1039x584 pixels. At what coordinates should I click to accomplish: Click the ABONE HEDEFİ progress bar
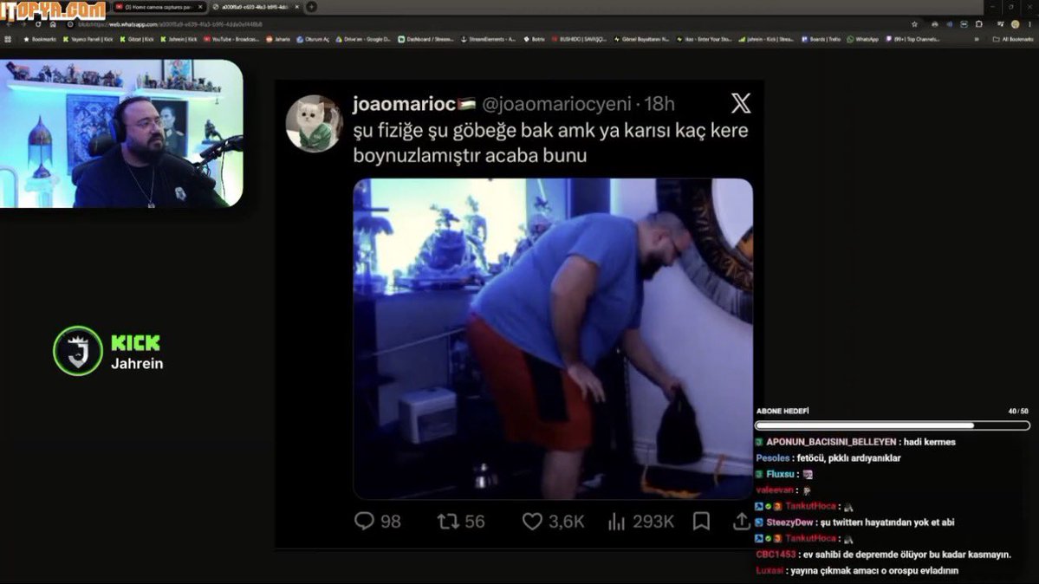[x=892, y=425]
